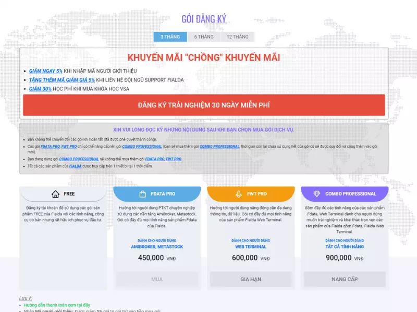Open FDATA PRO link after 'sẽ không thể mua thêm gói'
Screen dimensions: 417x312
click(x=155, y=159)
